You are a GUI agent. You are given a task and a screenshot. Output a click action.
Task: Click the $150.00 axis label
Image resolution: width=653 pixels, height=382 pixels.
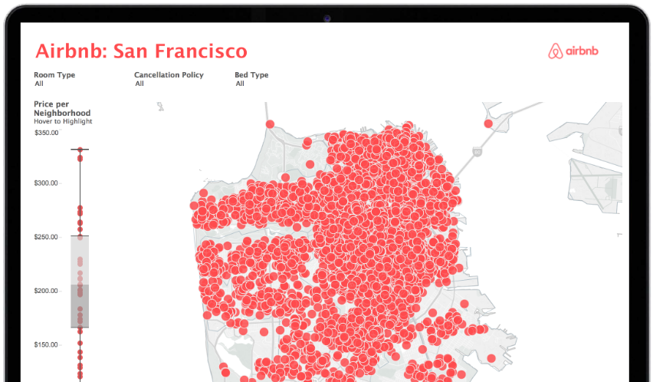[46, 344]
